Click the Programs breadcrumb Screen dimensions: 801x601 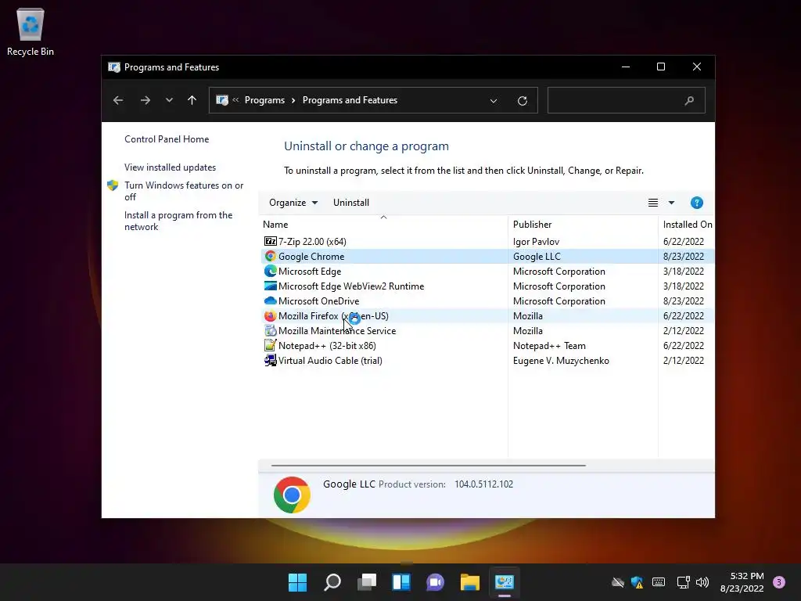(264, 100)
